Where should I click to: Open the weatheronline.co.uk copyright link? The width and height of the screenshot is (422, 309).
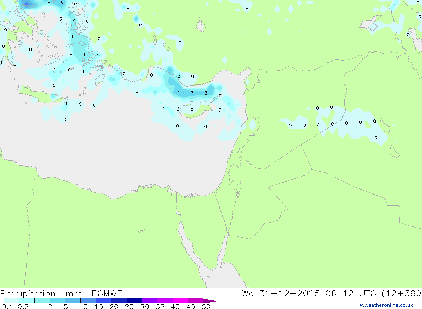point(387,305)
